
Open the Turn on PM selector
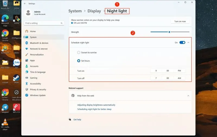click(179, 71)
